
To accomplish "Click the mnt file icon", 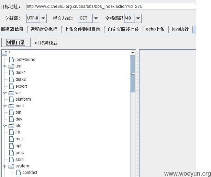I will (11, 139).
